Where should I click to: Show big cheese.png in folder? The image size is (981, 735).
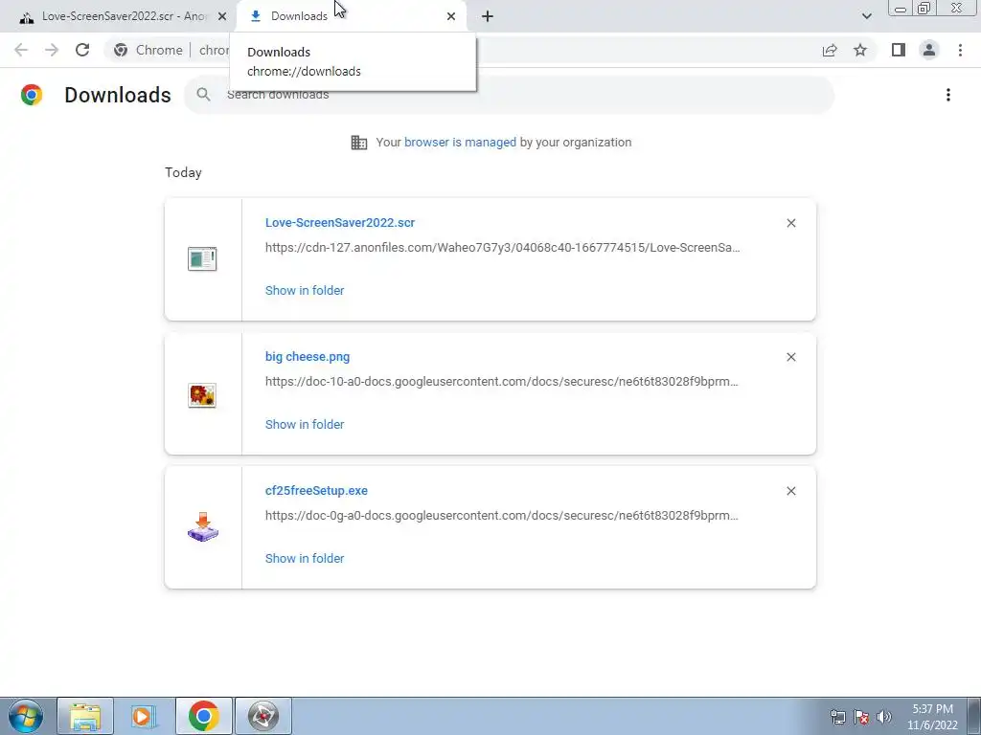(305, 424)
